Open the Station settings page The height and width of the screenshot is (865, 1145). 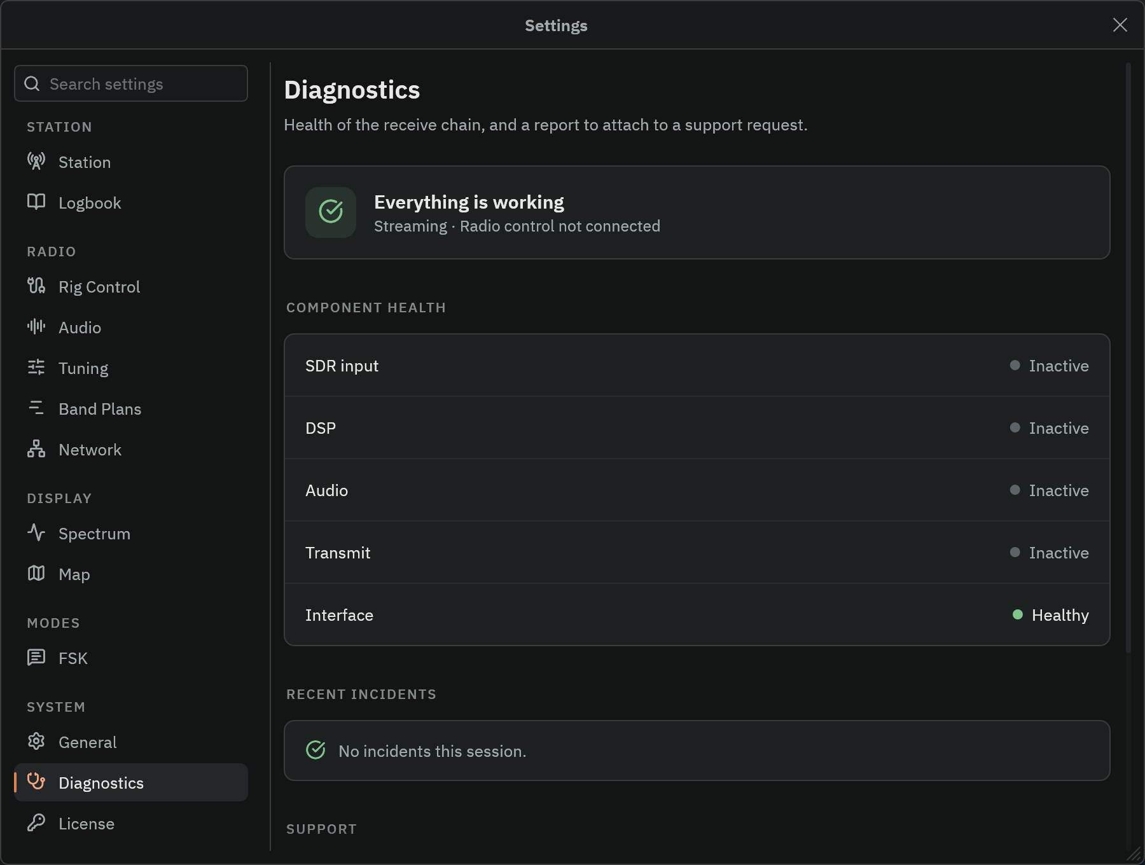pos(131,162)
